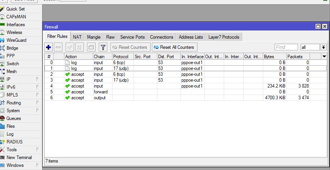This screenshot has width=330, height=170.
Task: Open the Switch menu item
Action: click(12, 63)
